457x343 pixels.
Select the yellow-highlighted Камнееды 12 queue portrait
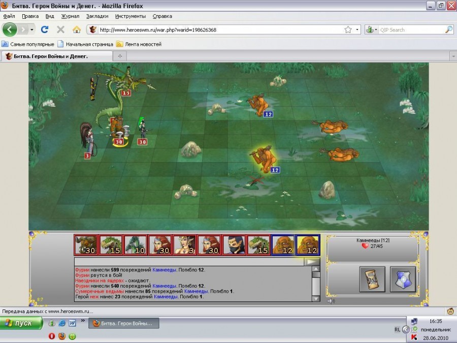308,245
